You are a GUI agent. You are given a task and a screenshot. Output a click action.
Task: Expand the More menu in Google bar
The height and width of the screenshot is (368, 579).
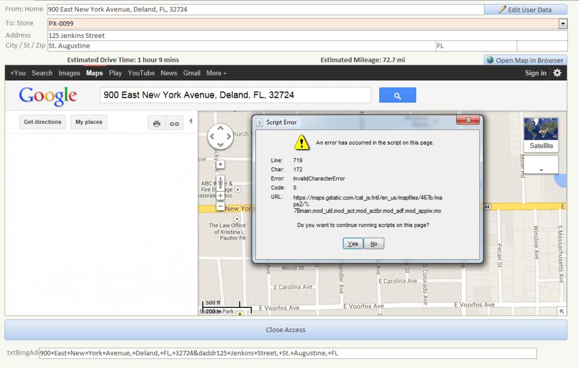(216, 73)
